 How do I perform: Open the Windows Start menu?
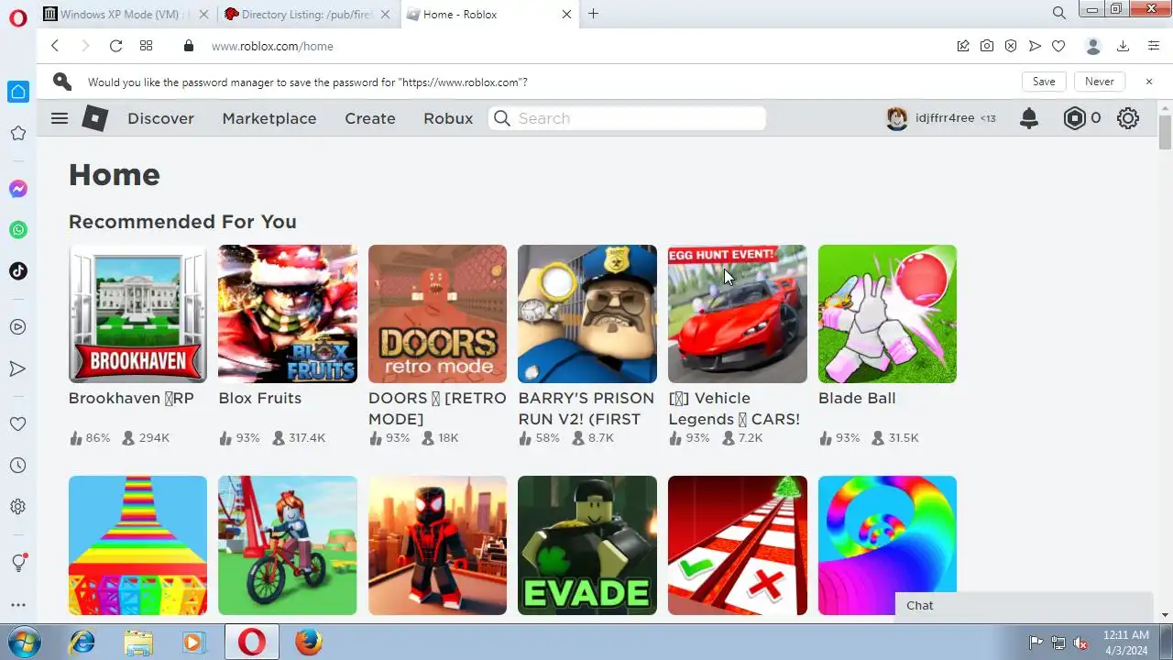tap(22, 642)
